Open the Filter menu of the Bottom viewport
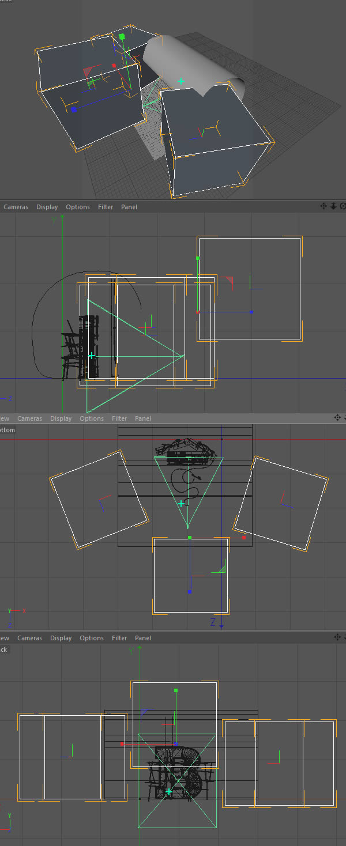Screen dimensions: 346x846 (119, 418)
